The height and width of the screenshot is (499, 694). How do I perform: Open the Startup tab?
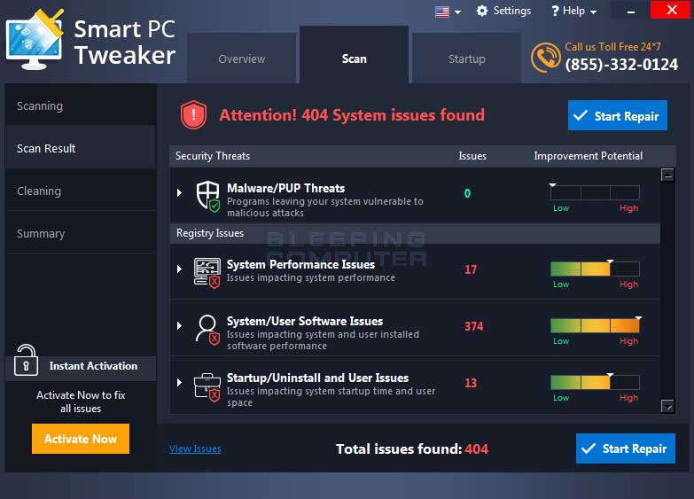pyautogui.click(x=466, y=58)
